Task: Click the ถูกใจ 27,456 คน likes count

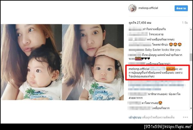Action: coord(140,23)
